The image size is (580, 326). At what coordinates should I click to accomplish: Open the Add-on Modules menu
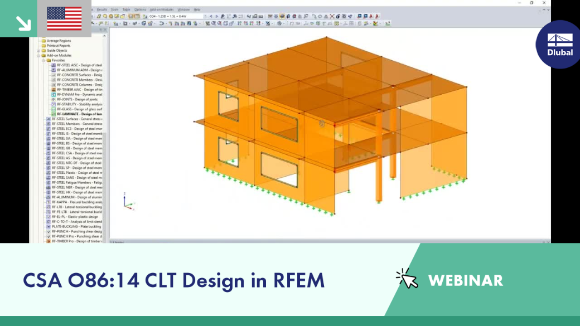tap(161, 9)
